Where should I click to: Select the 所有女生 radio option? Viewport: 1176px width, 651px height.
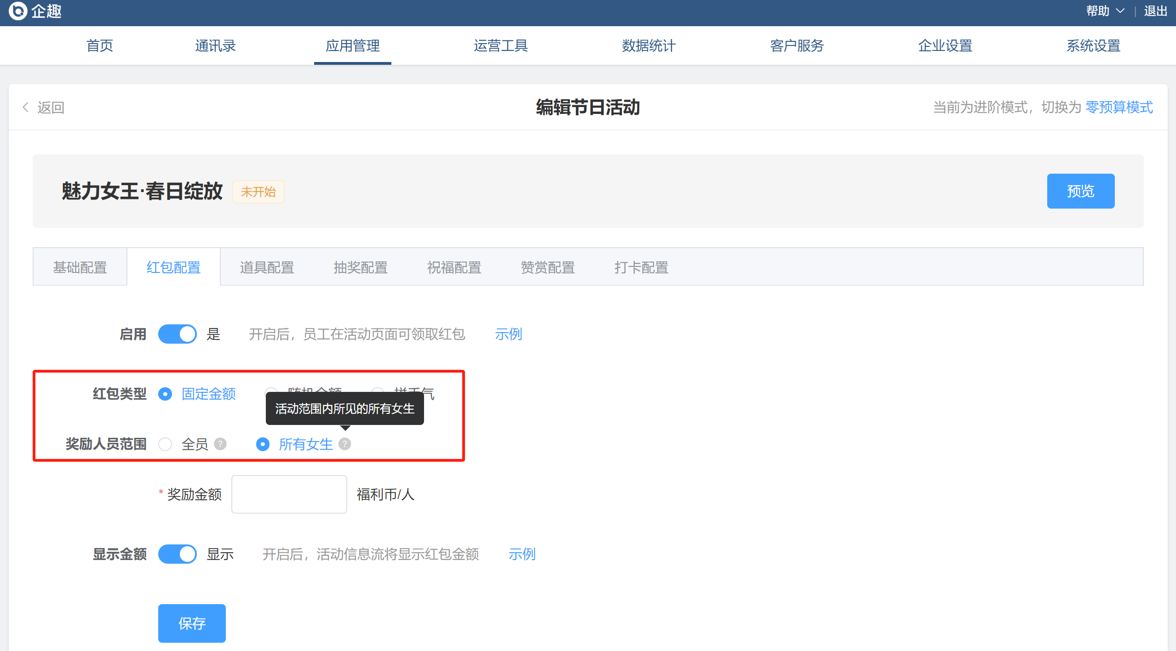pyautogui.click(x=263, y=444)
